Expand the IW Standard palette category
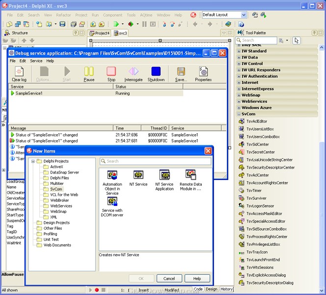 point(239,51)
